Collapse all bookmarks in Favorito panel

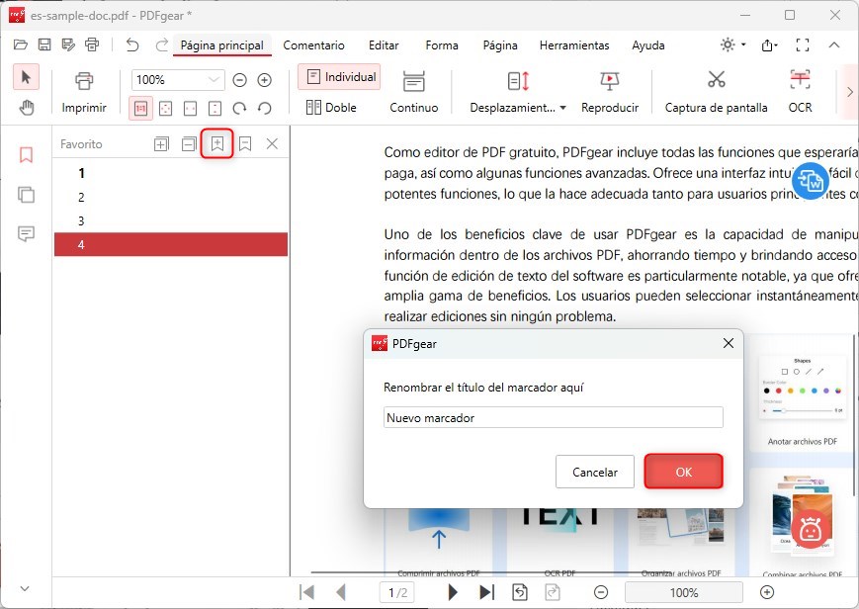[189, 144]
